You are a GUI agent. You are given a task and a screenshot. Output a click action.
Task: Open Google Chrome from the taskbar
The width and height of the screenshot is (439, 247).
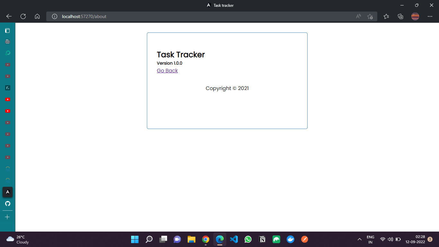pyautogui.click(x=206, y=239)
